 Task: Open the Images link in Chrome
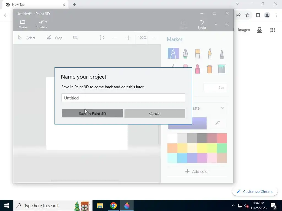point(244,30)
